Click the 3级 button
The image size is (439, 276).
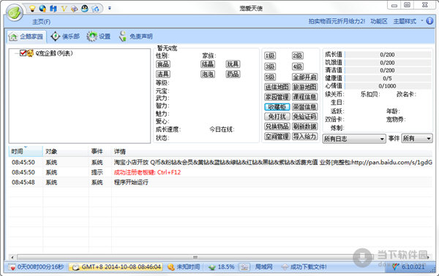point(270,66)
